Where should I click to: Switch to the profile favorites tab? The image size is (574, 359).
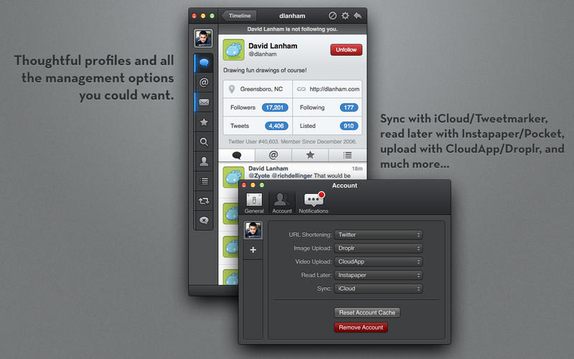310,155
